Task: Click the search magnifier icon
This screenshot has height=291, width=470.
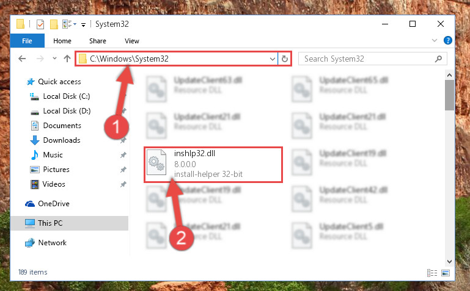Action: tap(438, 59)
